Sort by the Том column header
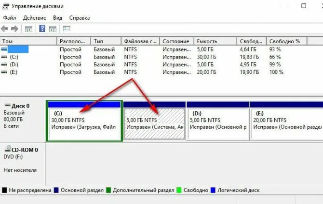 pos(28,41)
